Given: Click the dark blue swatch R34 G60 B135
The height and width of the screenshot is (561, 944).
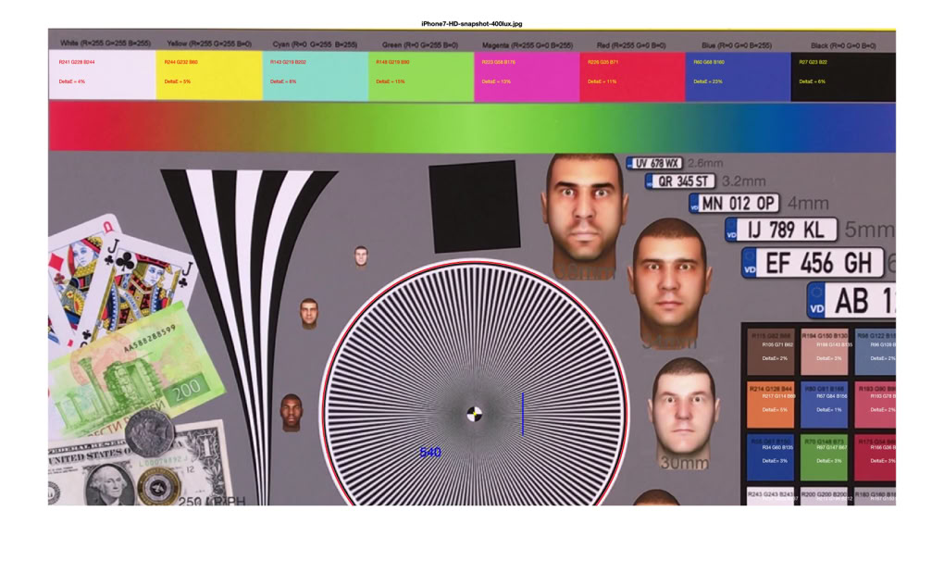Looking at the screenshot, I should click(771, 457).
